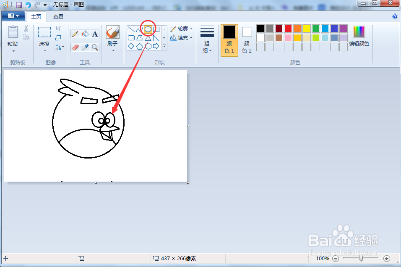Choose the Right triangle shape
This screenshot has height=267, width=401.
click(156, 38)
